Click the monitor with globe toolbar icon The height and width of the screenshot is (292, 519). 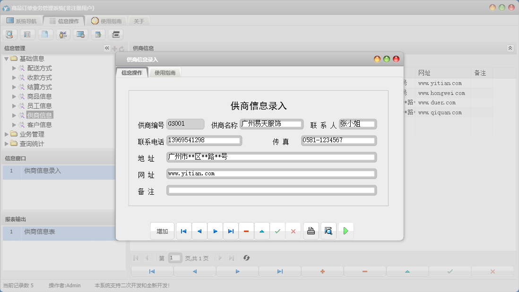(x=80, y=34)
